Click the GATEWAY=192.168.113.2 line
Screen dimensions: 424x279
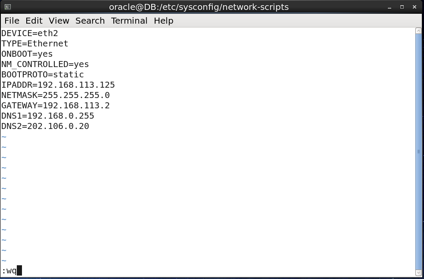[x=56, y=105]
